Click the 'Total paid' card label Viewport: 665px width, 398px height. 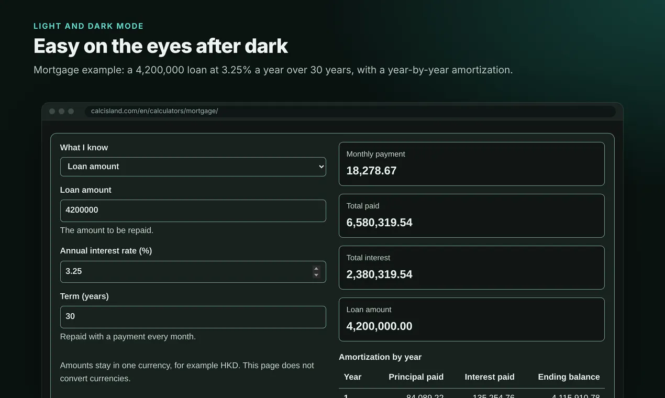363,206
